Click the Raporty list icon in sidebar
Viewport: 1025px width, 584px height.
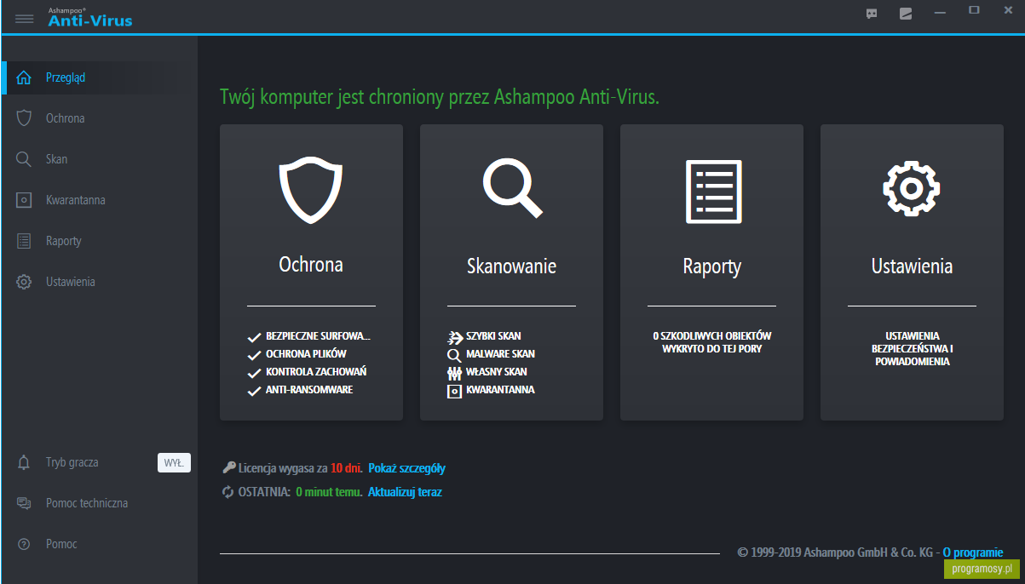24,241
